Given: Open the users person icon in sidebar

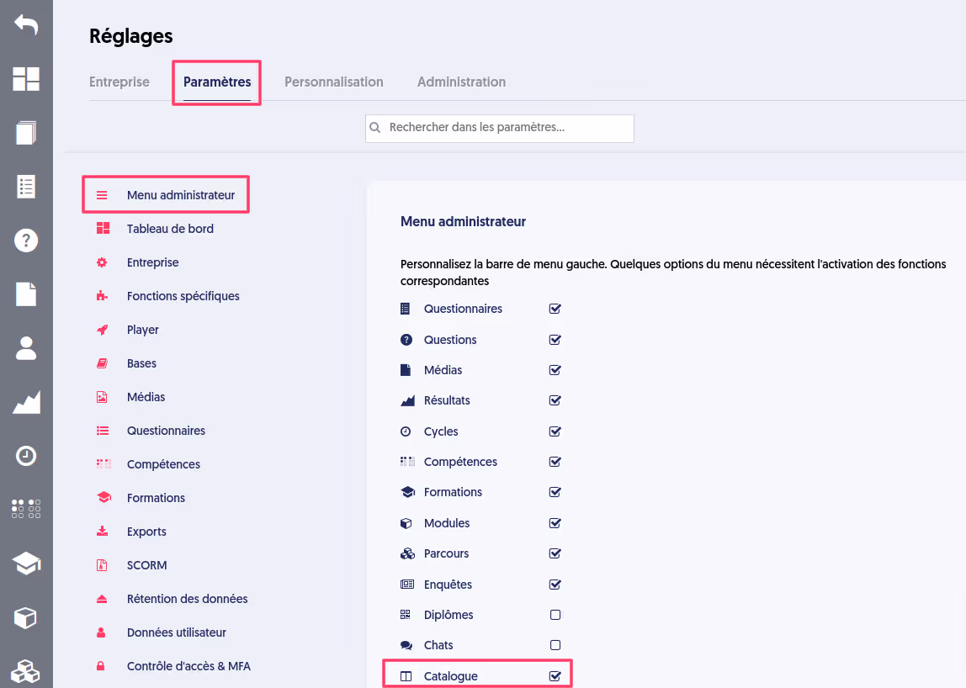Looking at the screenshot, I should coord(26,348).
